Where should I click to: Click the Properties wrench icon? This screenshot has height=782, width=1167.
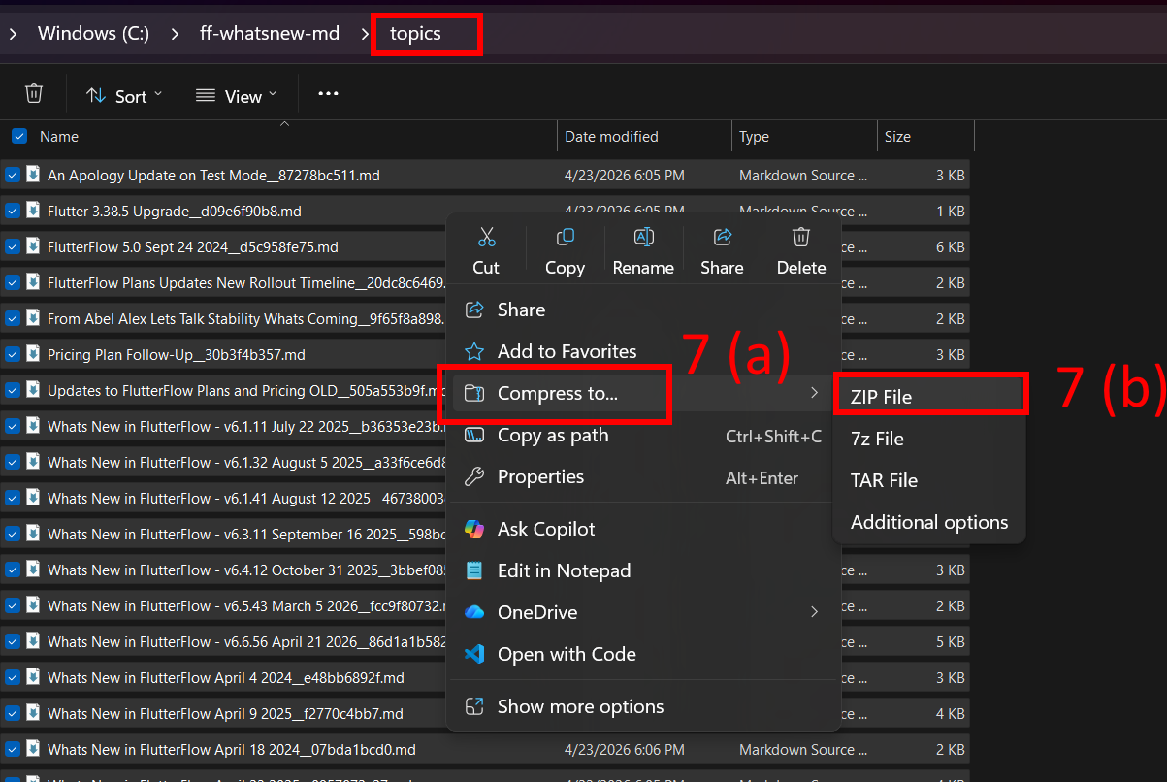click(474, 476)
